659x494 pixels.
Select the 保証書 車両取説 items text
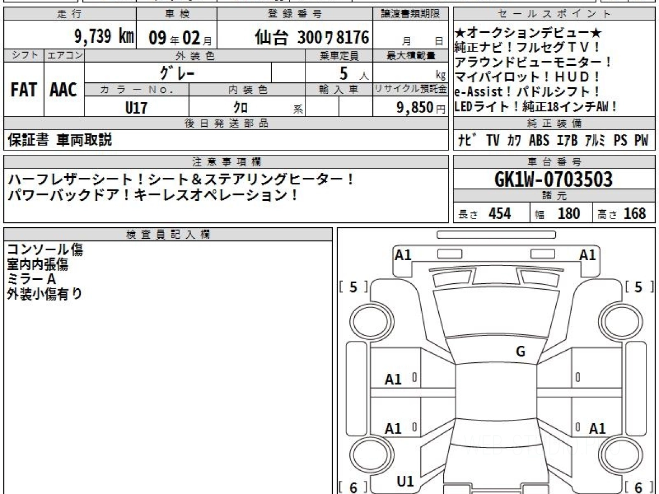coord(60,141)
